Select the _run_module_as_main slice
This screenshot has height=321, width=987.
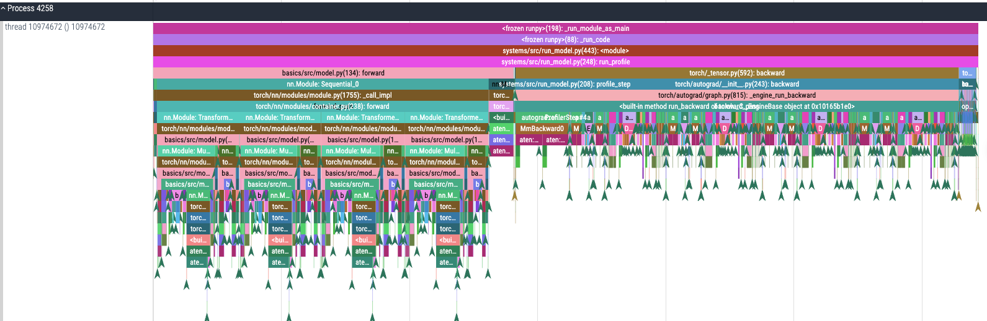[565, 28]
